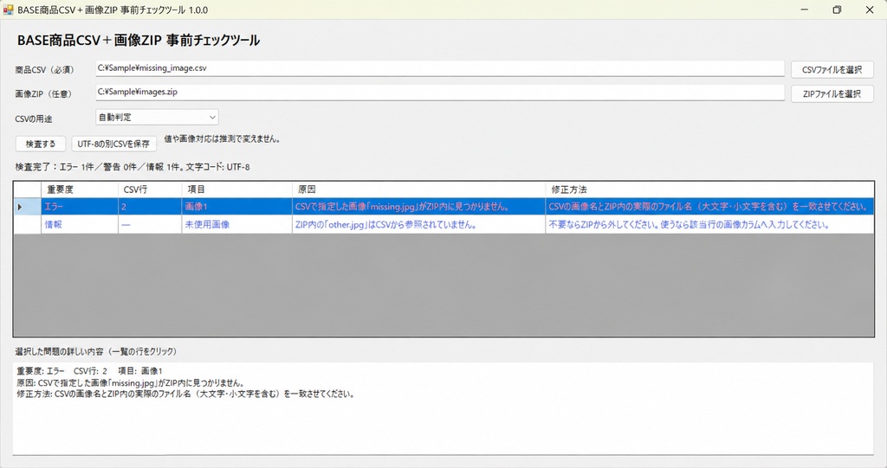Click the 修正方法 column header

pyautogui.click(x=709, y=189)
